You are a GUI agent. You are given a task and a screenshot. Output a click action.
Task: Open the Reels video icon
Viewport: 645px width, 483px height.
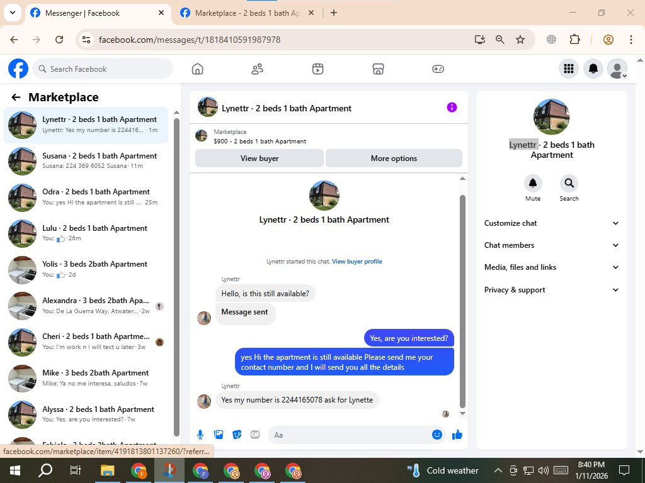317,69
